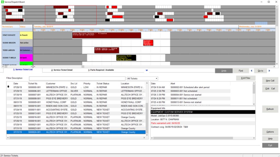Screen dimensions: 280x157
Task: Open the All Tickets filter dropdown
Action: [142, 78]
